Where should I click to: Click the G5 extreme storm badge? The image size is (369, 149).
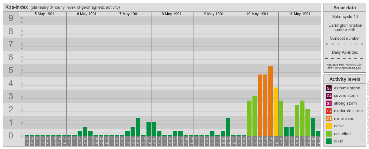tap(329, 88)
